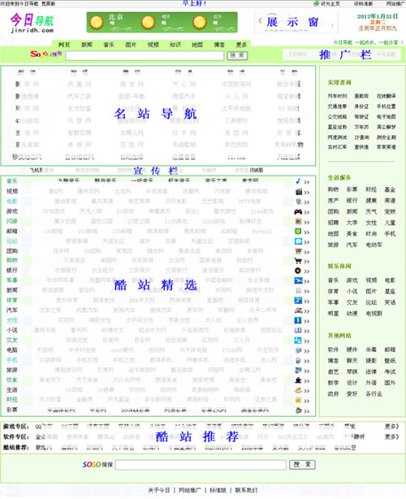Click the film clapper icon in 视频 row
The image size is (406, 499).
pyautogui.click(x=298, y=192)
